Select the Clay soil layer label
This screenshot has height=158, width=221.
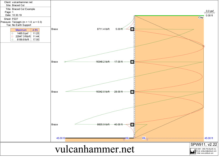click(x=201, y=18)
